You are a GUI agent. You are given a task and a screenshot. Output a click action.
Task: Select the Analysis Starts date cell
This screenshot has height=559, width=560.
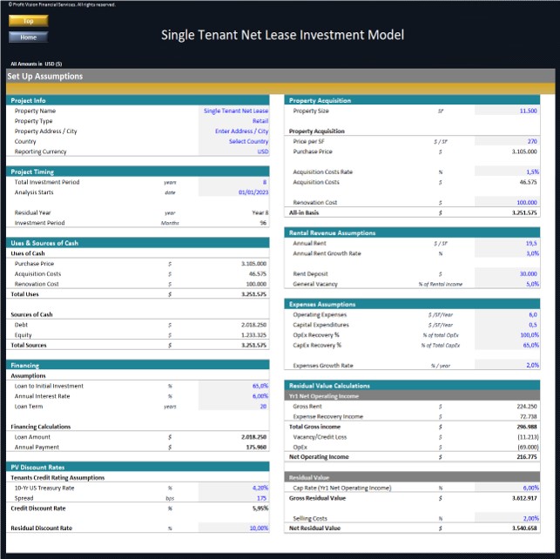233,192
